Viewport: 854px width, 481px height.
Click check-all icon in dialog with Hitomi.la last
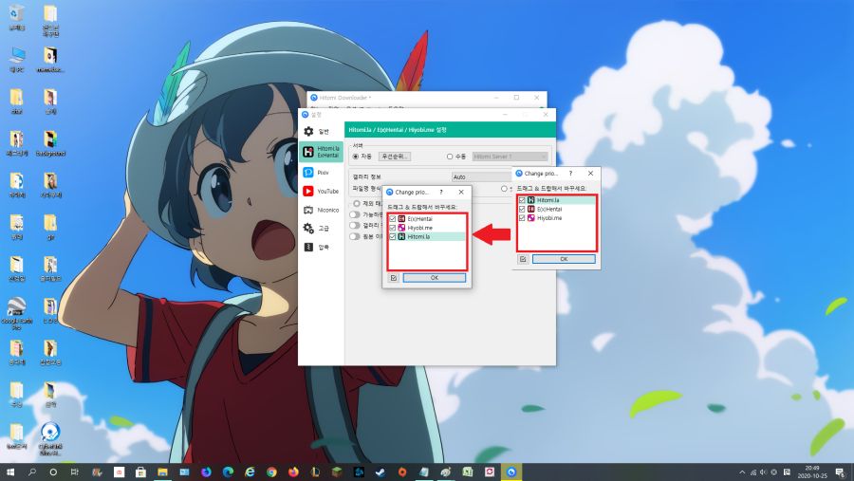point(394,278)
